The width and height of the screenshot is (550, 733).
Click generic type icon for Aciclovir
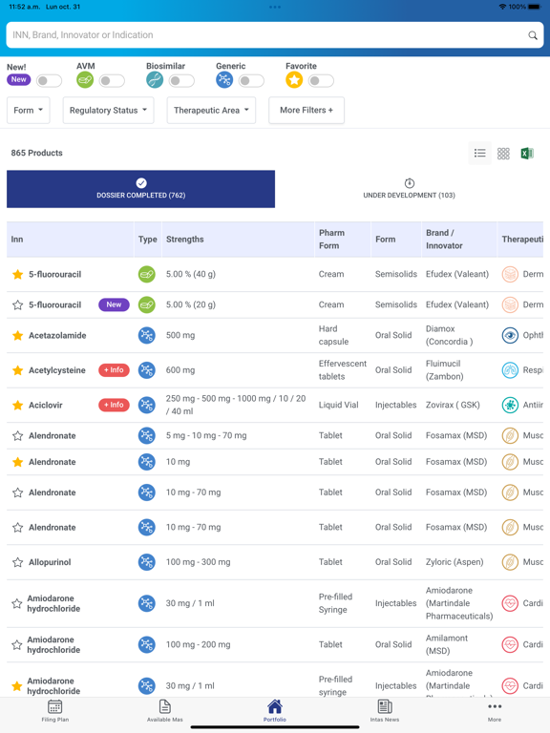(x=147, y=405)
